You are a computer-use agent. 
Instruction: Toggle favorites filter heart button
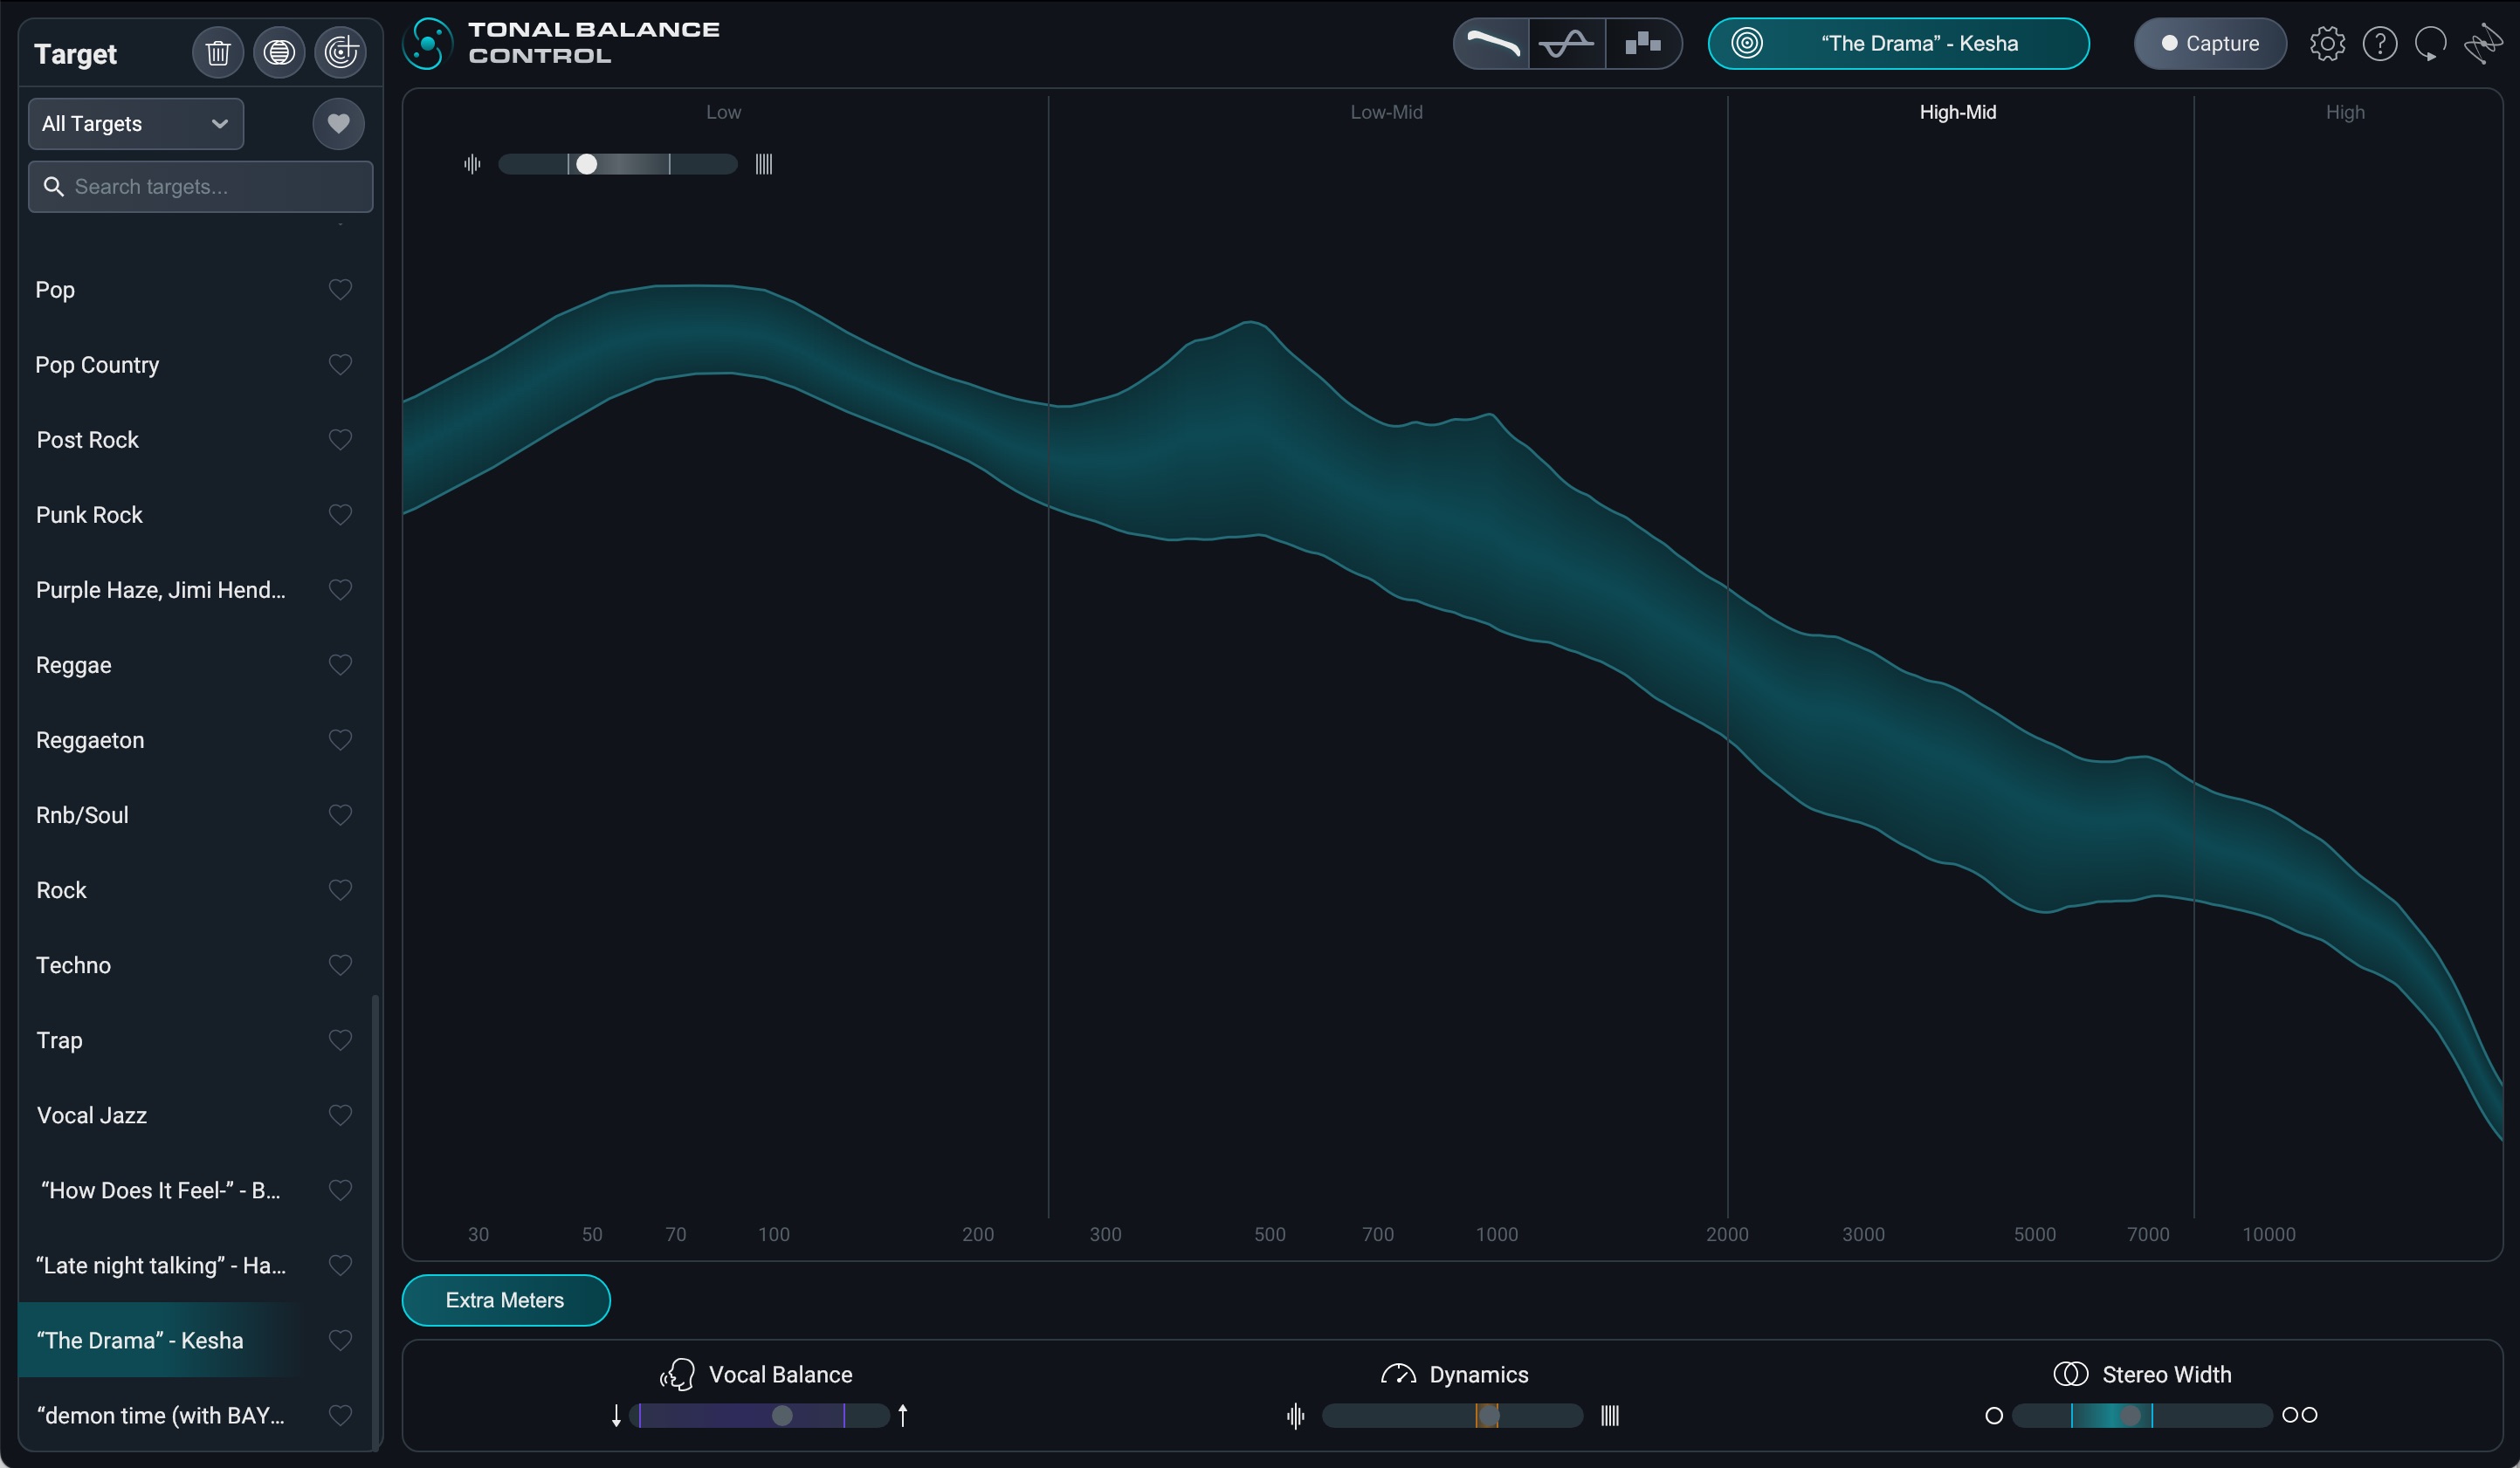click(x=338, y=124)
